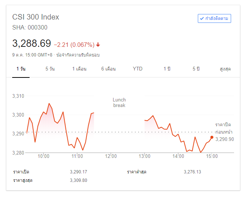
Task: Open the disclaimer link ข้อจำกัดความรับผิดชอบ
Action: [x=78, y=55]
